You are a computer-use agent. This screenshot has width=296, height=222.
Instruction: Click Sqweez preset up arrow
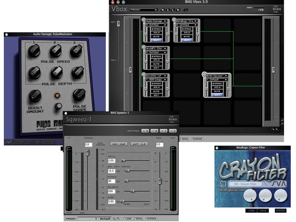[x=114, y=219]
